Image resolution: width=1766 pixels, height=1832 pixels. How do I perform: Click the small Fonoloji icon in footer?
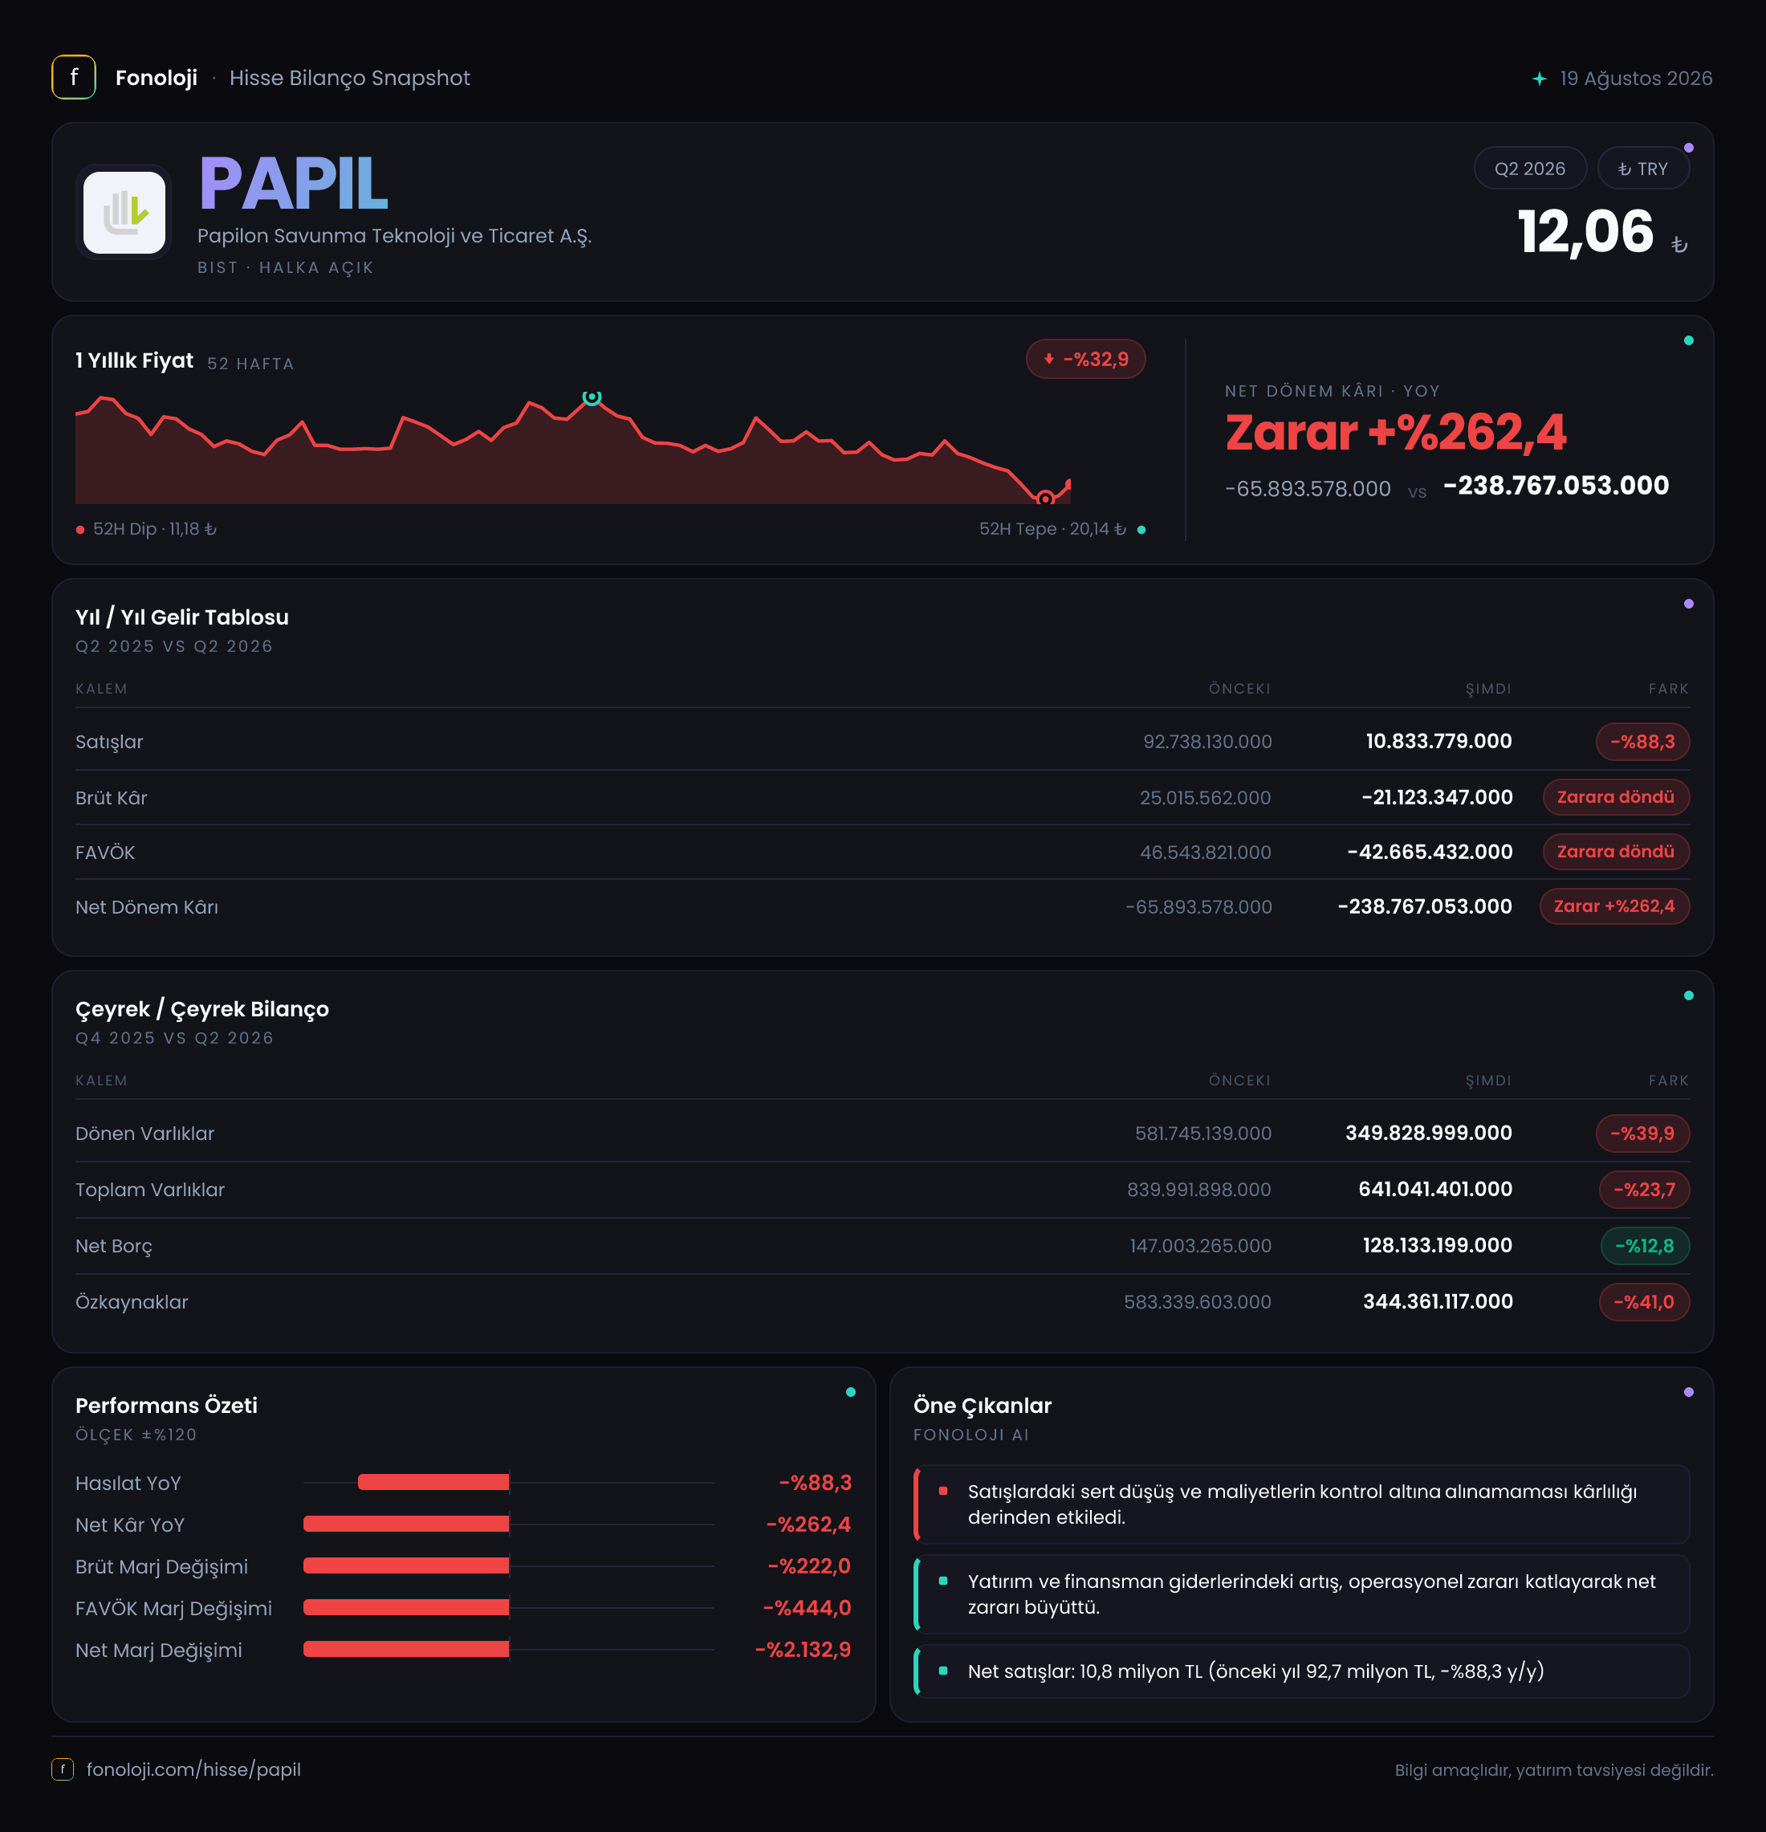(x=63, y=1769)
